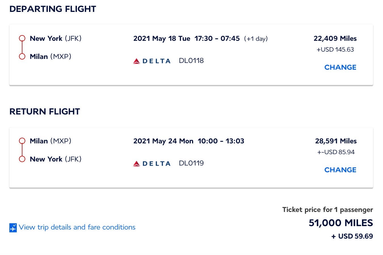Click the airplane trip details icon
This screenshot has height=255, width=383.
[12, 227]
